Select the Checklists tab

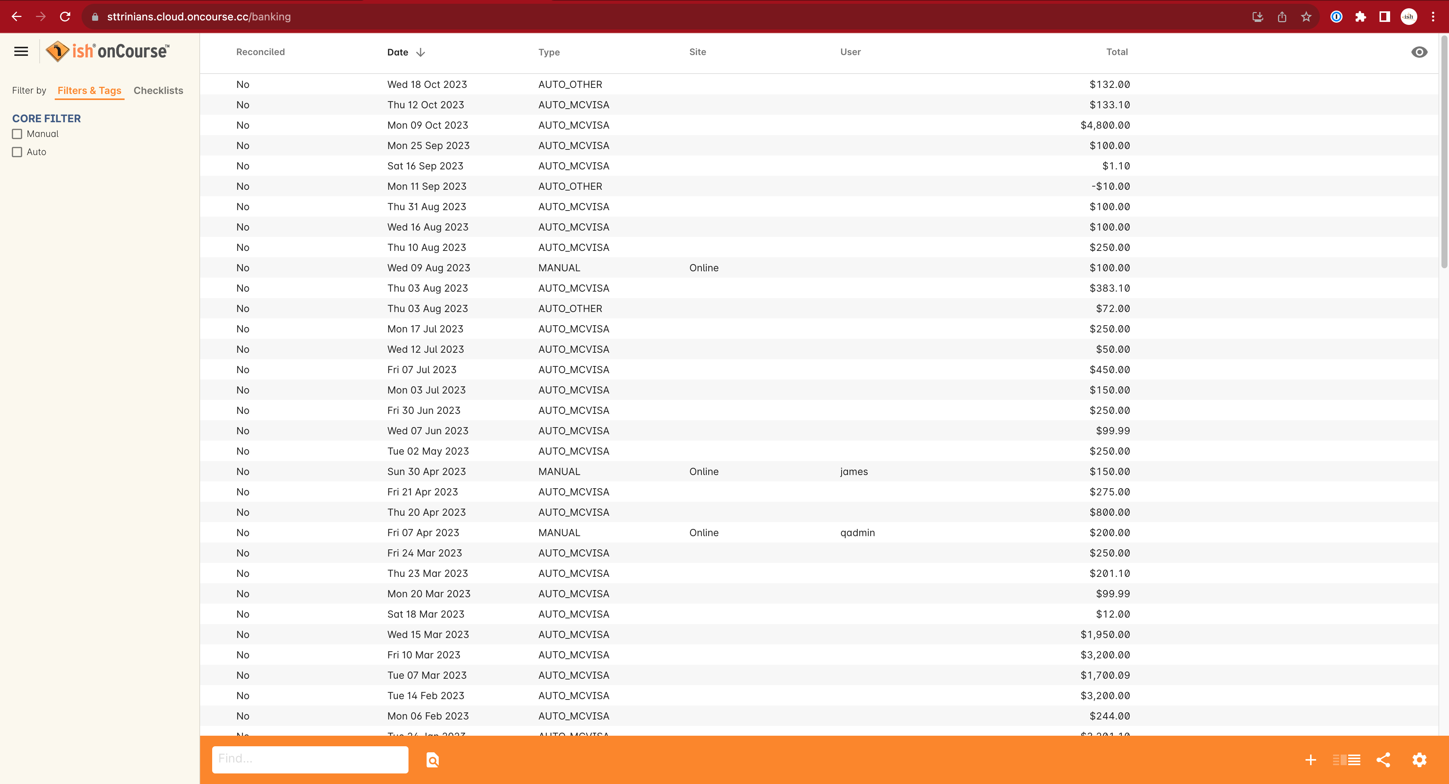click(157, 90)
